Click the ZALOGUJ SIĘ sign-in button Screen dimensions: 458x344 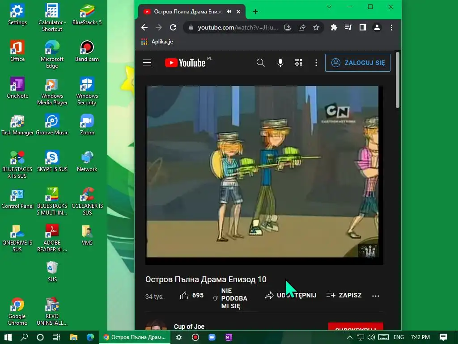point(357,63)
